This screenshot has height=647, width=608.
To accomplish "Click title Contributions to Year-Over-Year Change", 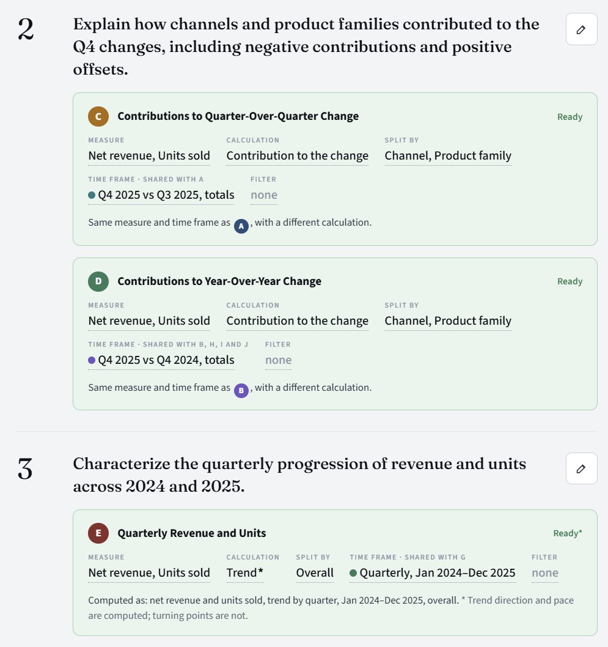I will (219, 281).
